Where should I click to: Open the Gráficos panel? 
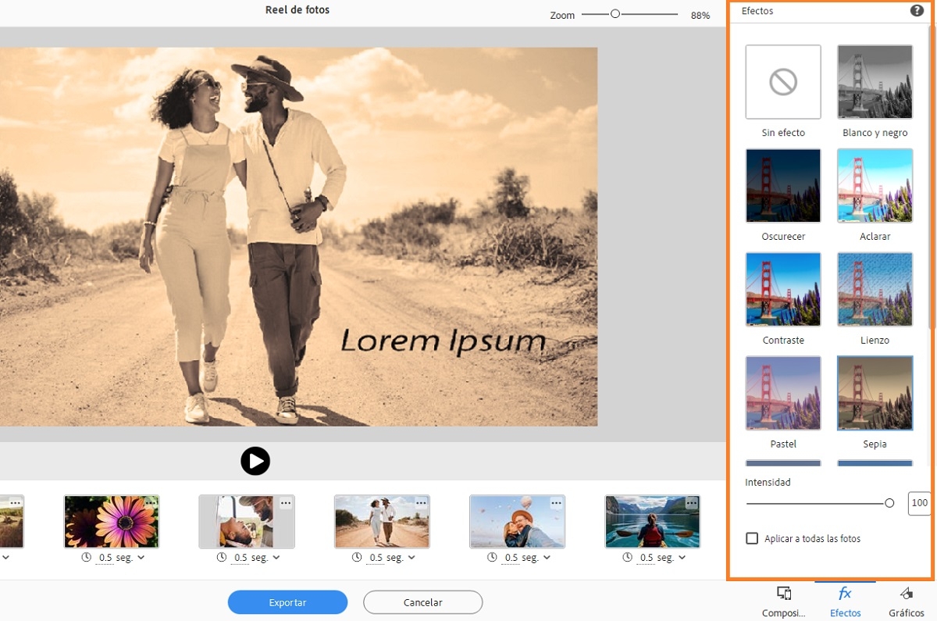[906, 601]
